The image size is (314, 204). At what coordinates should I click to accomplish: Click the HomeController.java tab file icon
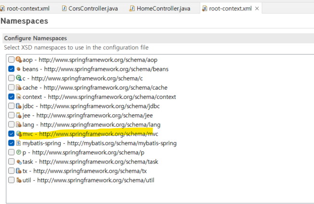[x=132, y=8]
